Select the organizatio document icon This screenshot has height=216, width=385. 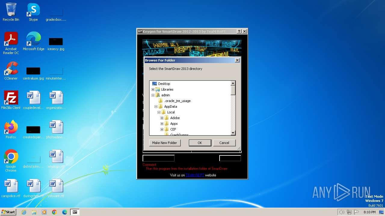coord(56,100)
